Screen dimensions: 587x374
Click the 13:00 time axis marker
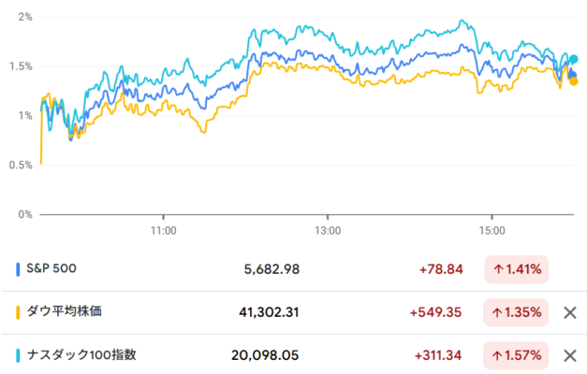328,231
